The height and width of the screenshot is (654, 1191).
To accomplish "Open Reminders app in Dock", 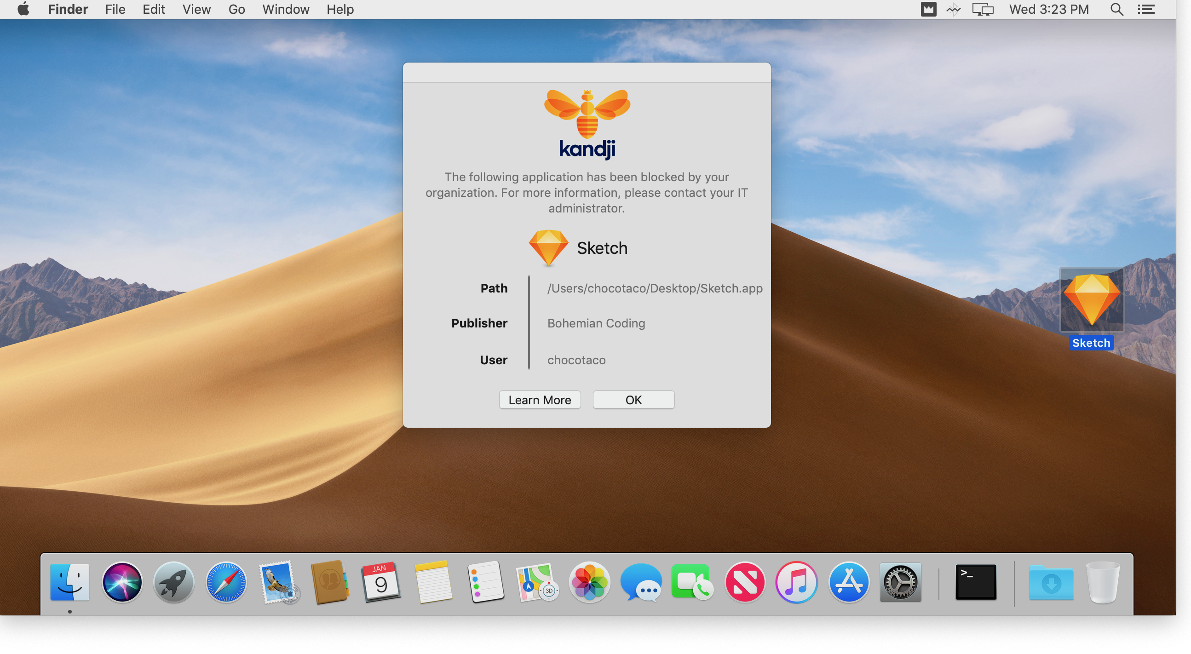I will pyautogui.click(x=485, y=582).
